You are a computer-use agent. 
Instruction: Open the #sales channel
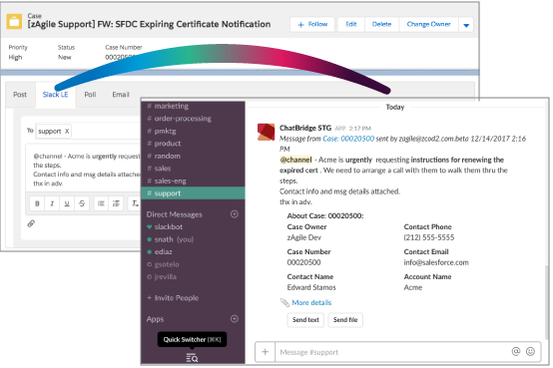[x=193, y=169]
